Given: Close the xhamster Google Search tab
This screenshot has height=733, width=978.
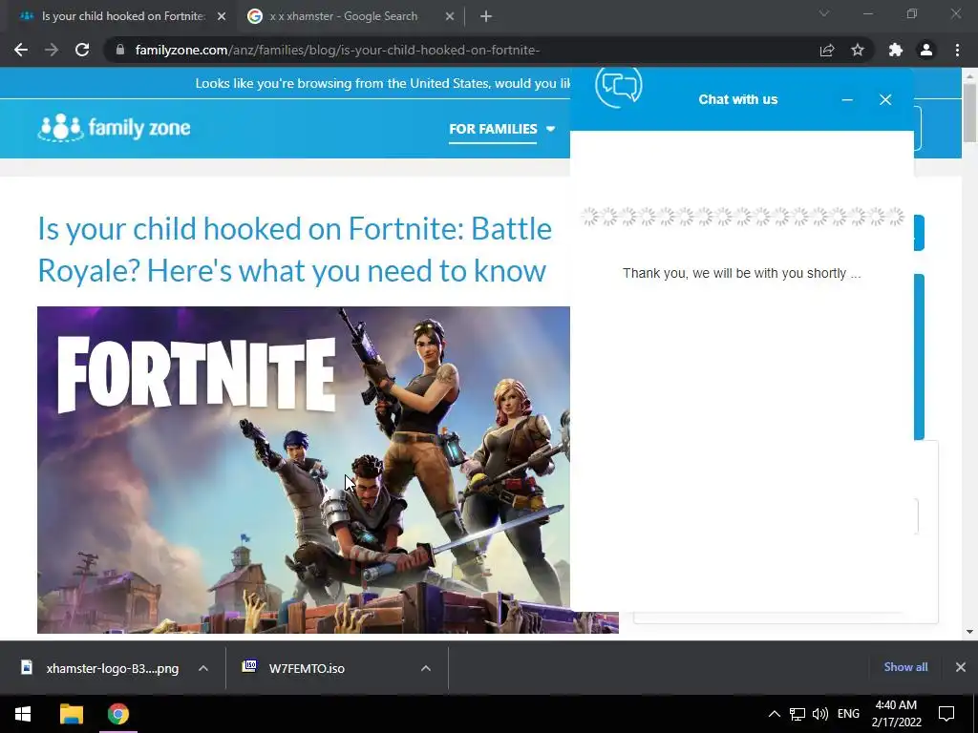Looking at the screenshot, I should tap(450, 16).
